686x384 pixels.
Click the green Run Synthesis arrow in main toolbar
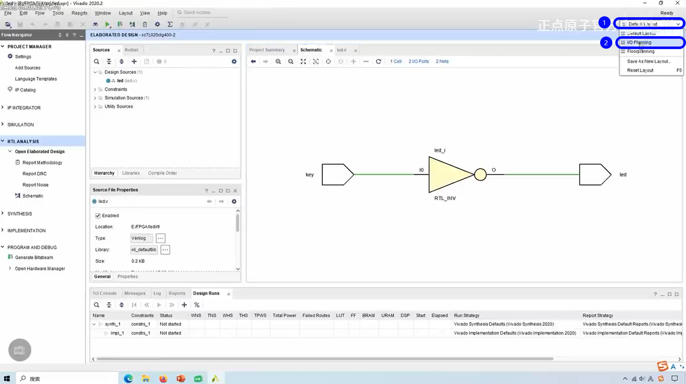click(x=107, y=25)
